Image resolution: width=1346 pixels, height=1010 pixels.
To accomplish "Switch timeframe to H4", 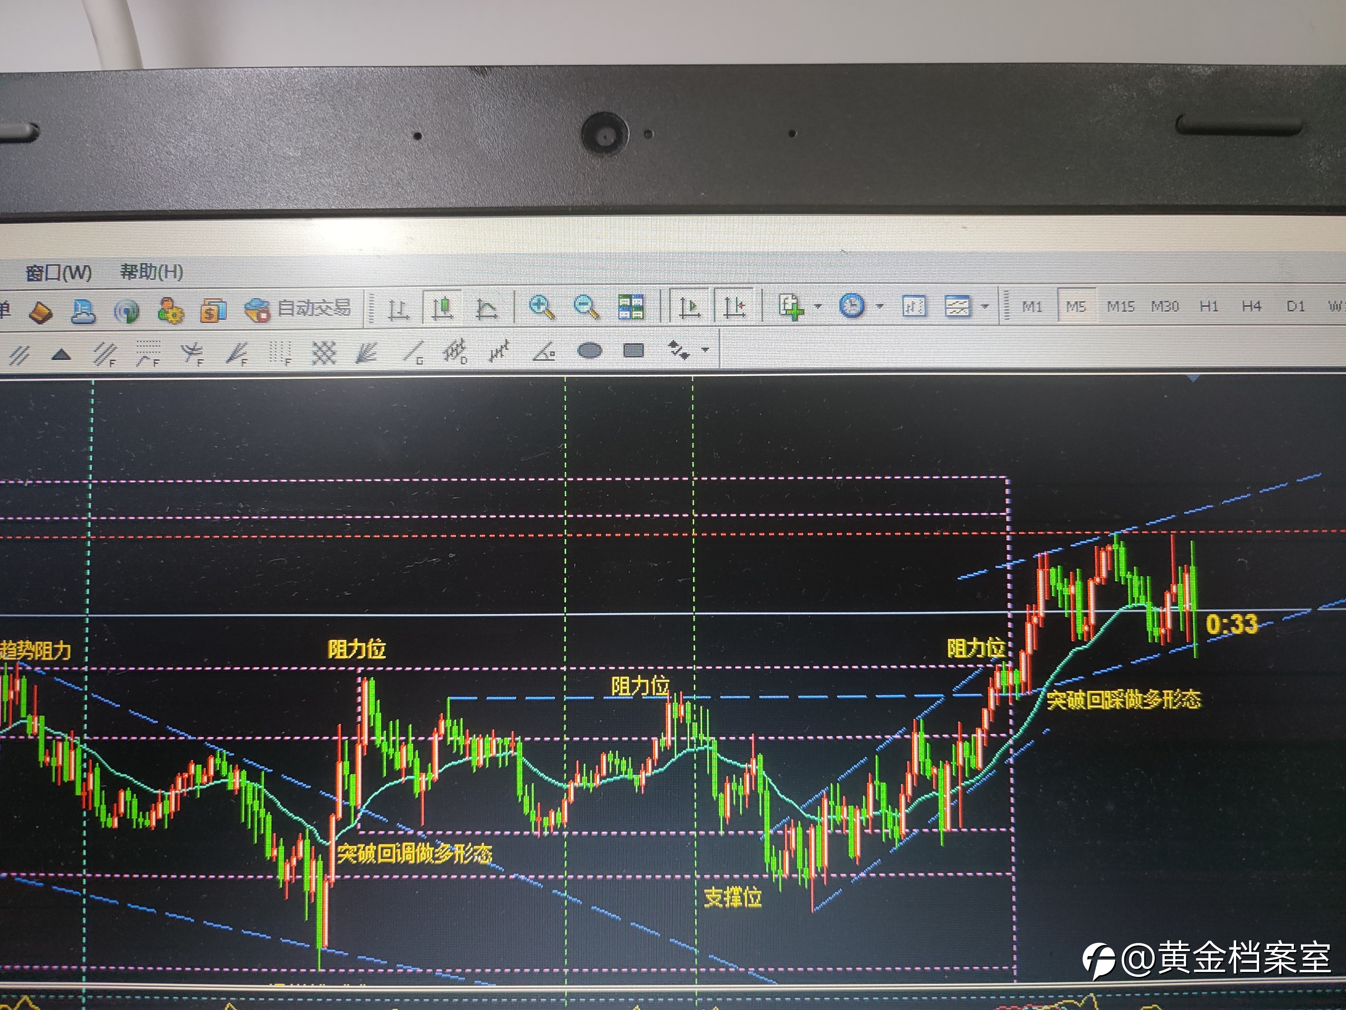I will (x=1252, y=306).
